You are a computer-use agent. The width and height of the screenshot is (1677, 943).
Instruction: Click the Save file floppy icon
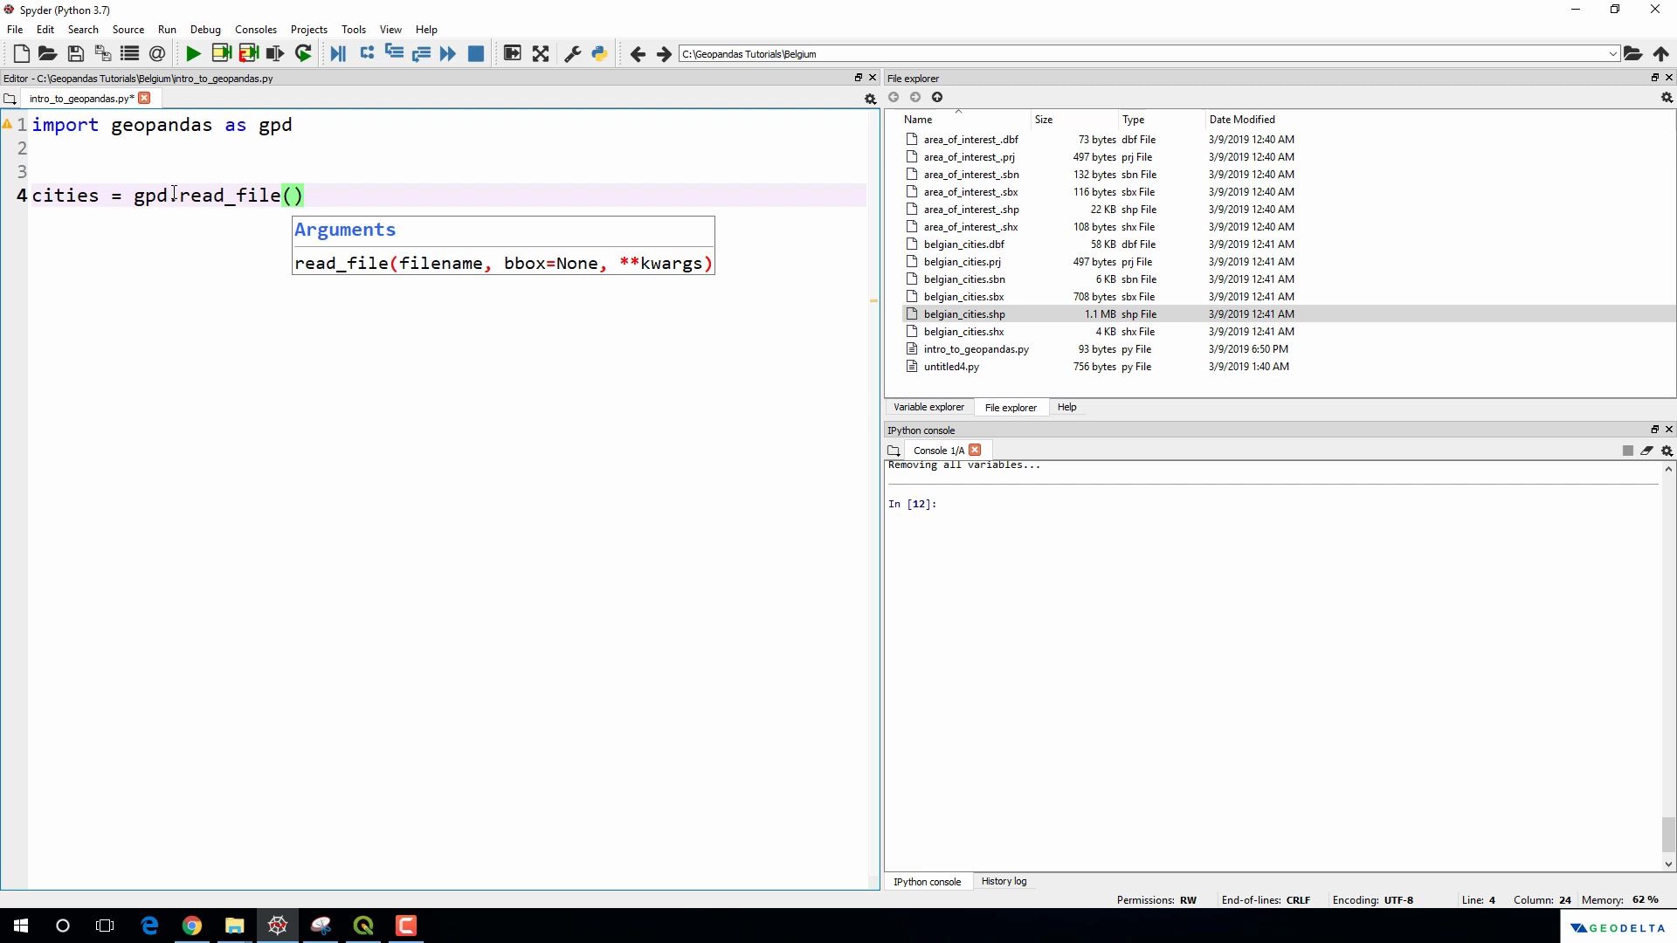[x=76, y=54]
